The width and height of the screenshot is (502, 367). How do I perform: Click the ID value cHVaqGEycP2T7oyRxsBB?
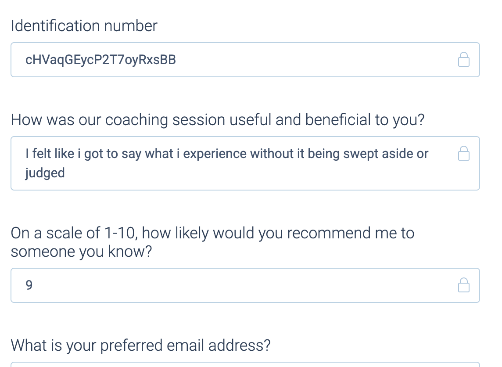click(x=100, y=60)
